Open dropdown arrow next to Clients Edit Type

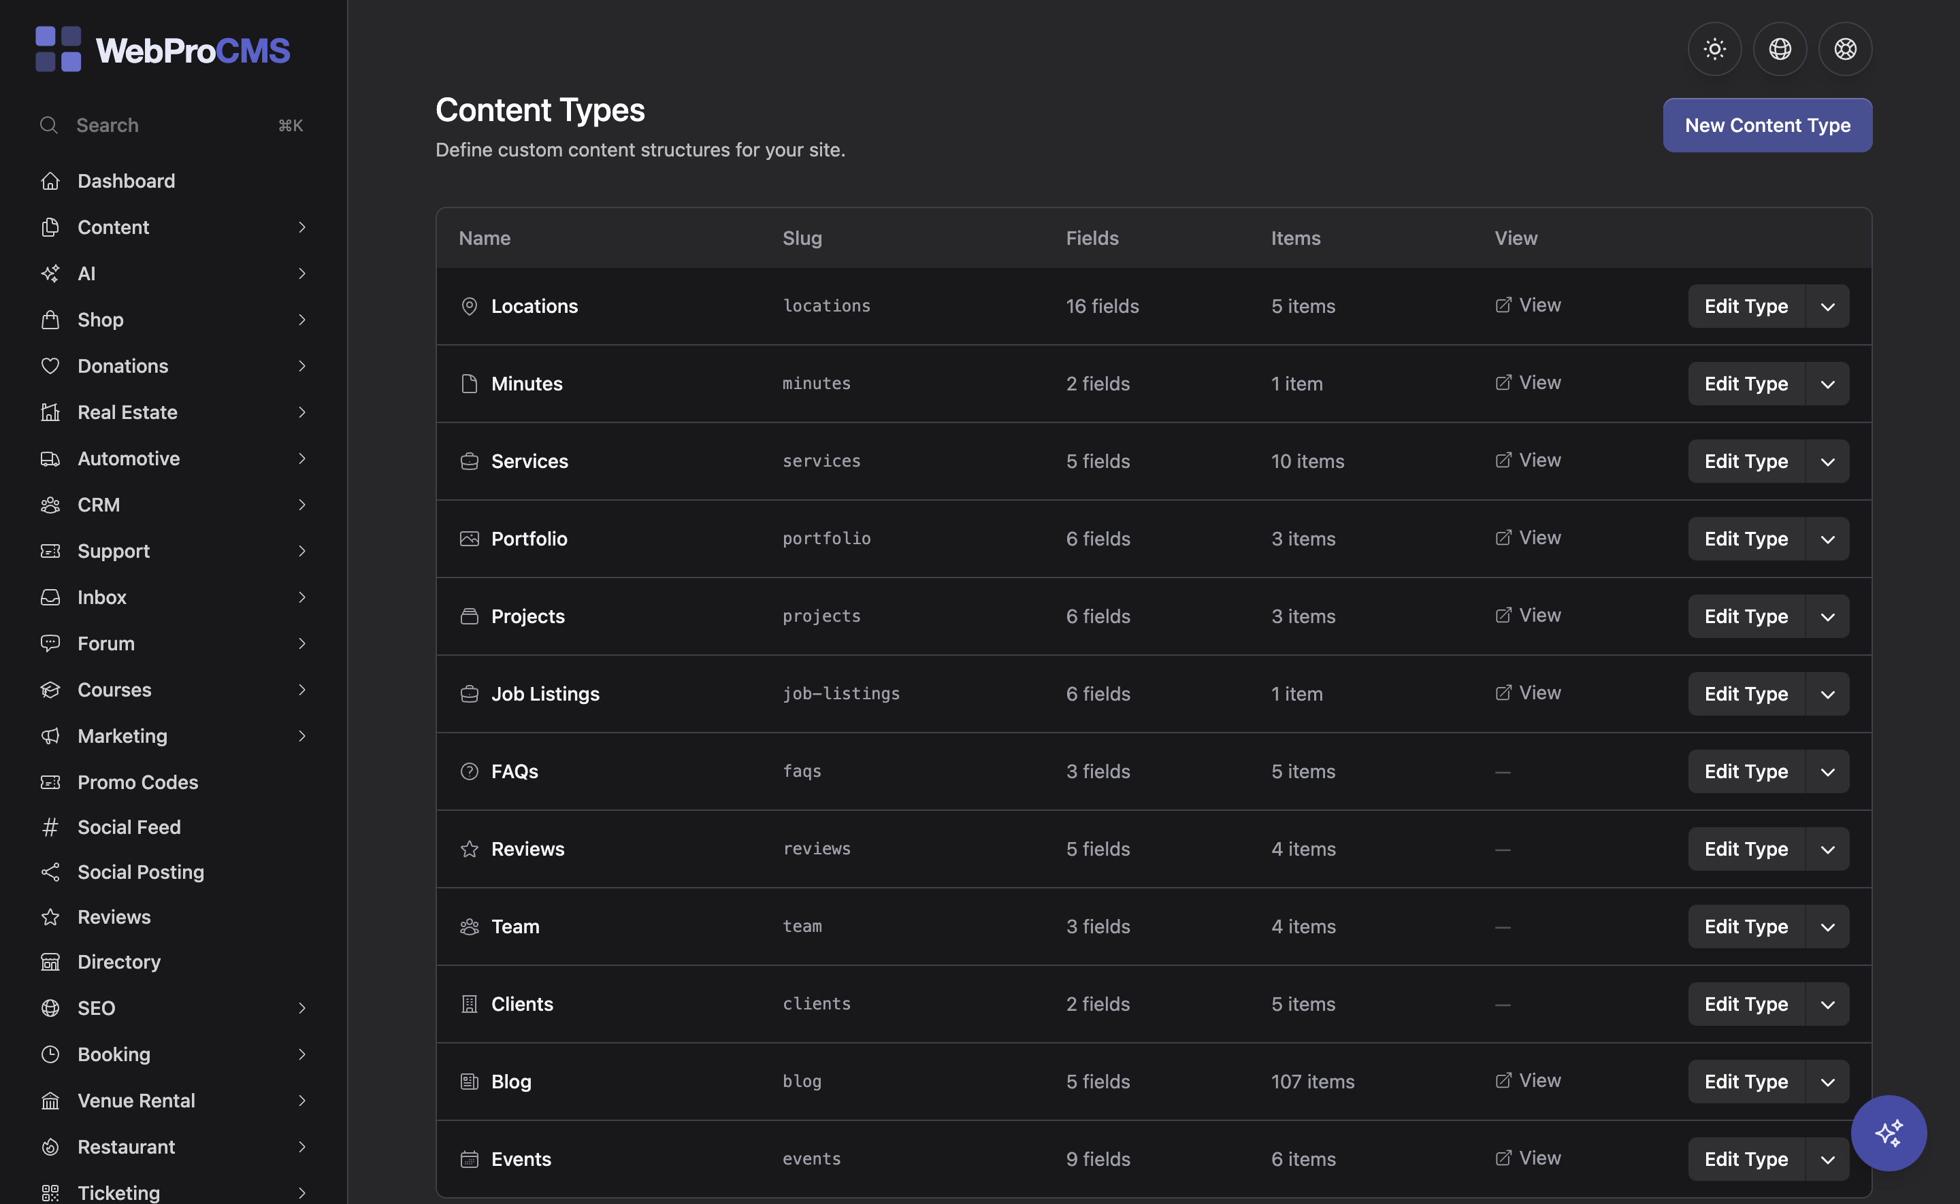coord(1827,1003)
